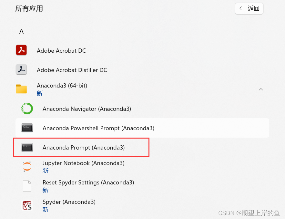Click the Anaconda3 (64-bit) folder label
This screenshot has height=219, width=285.
click(62, 86)
